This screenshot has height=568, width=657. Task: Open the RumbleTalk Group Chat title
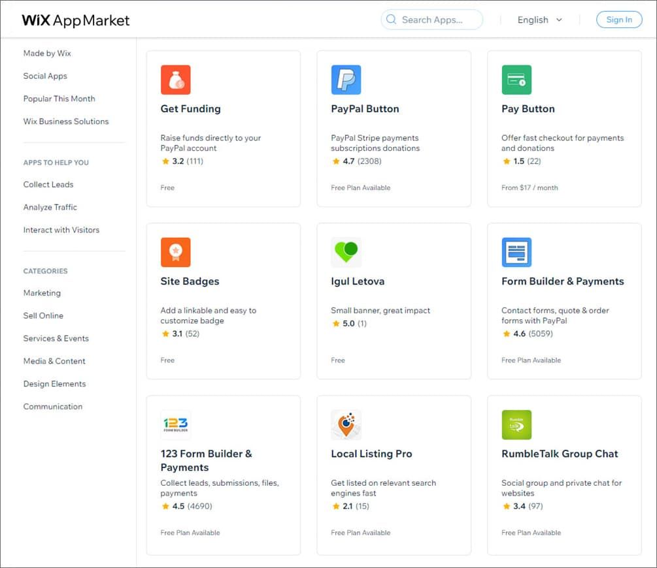click(x=560, y=454)
